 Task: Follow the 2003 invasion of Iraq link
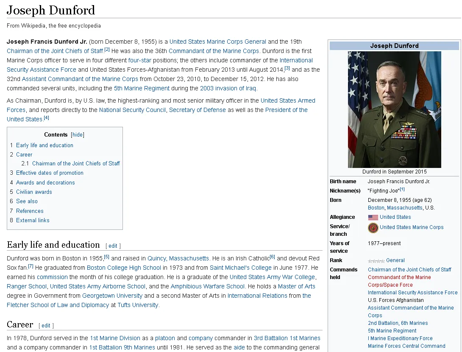click(x=228, y=89)
